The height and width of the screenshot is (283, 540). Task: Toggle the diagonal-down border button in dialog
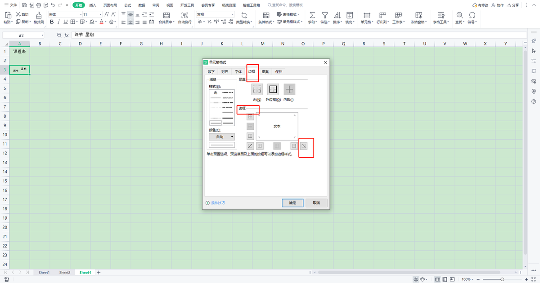click(304, 146)
